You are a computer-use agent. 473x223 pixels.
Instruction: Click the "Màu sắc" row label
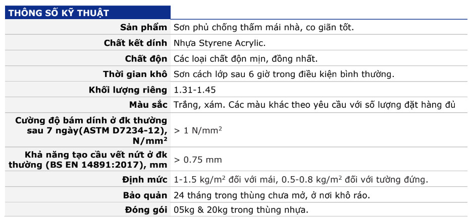(148, 105)
